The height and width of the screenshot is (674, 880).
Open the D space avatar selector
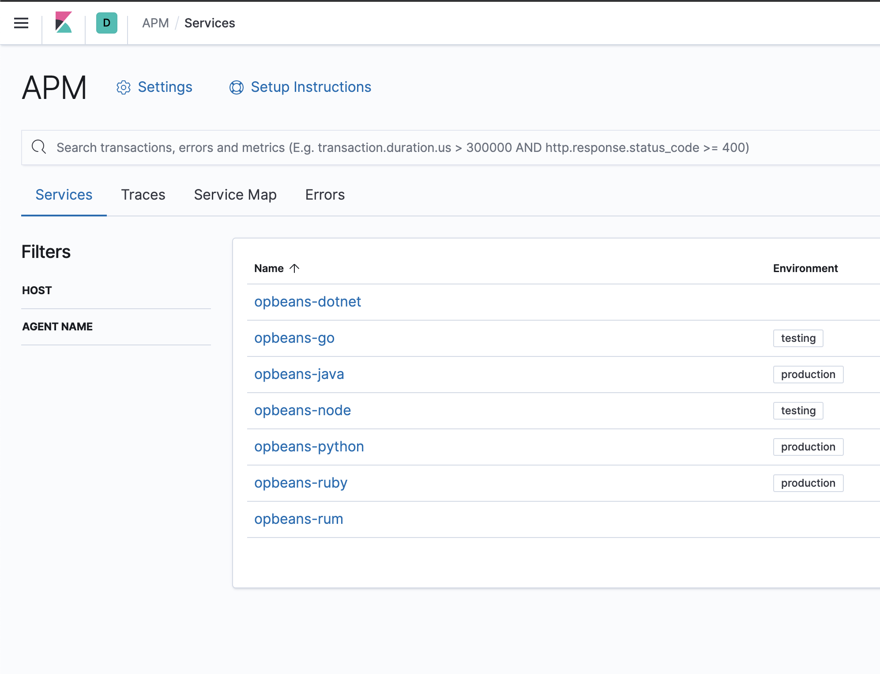click(106, 23)
